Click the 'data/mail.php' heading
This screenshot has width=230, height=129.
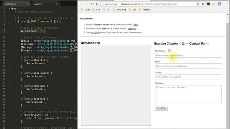coord(91,43)
